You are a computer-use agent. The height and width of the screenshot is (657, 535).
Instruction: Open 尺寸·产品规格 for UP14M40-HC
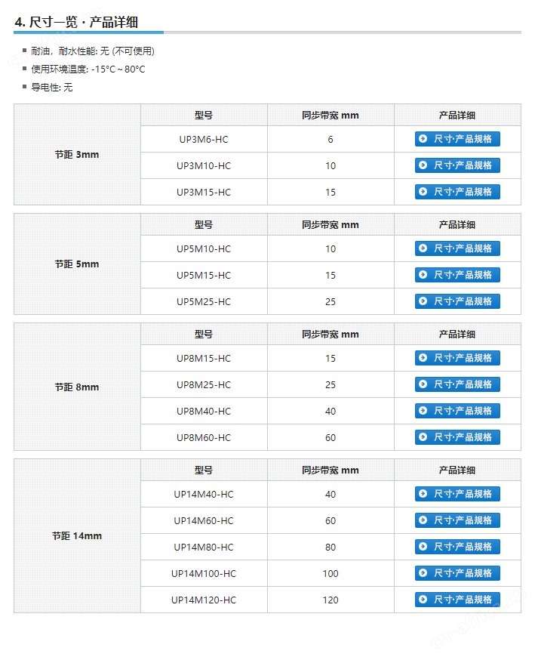click(x=457, y=493)
